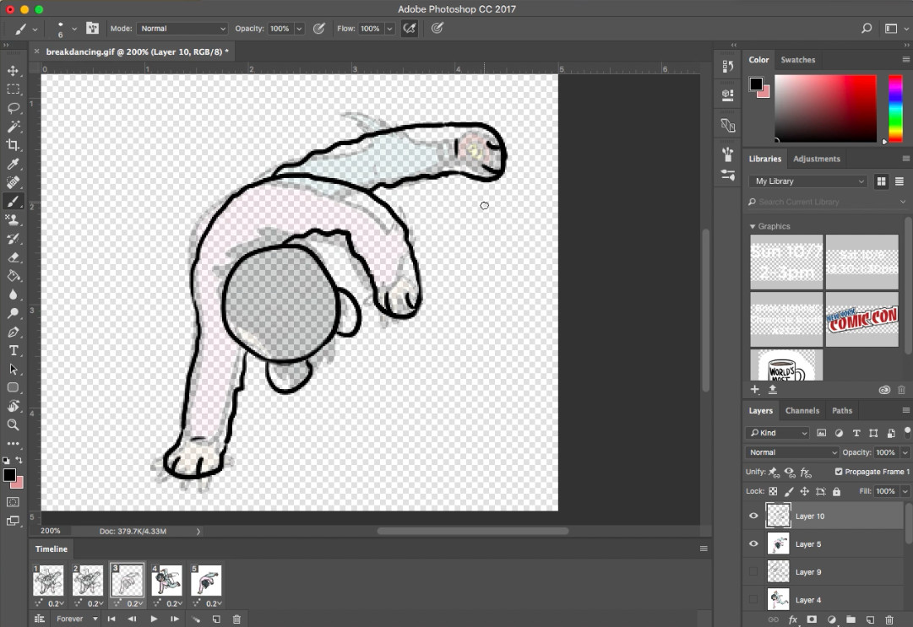Click the foreground color swatch in toolbar
The height and width of the screenshot is (627, 913).
click(x=9, y=475)
